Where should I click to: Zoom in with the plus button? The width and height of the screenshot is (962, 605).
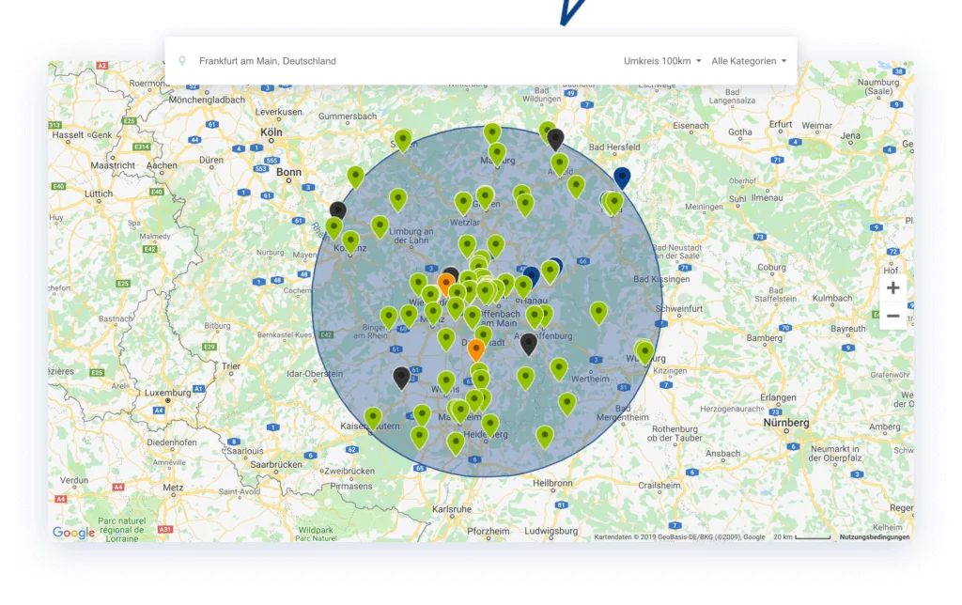892,288
